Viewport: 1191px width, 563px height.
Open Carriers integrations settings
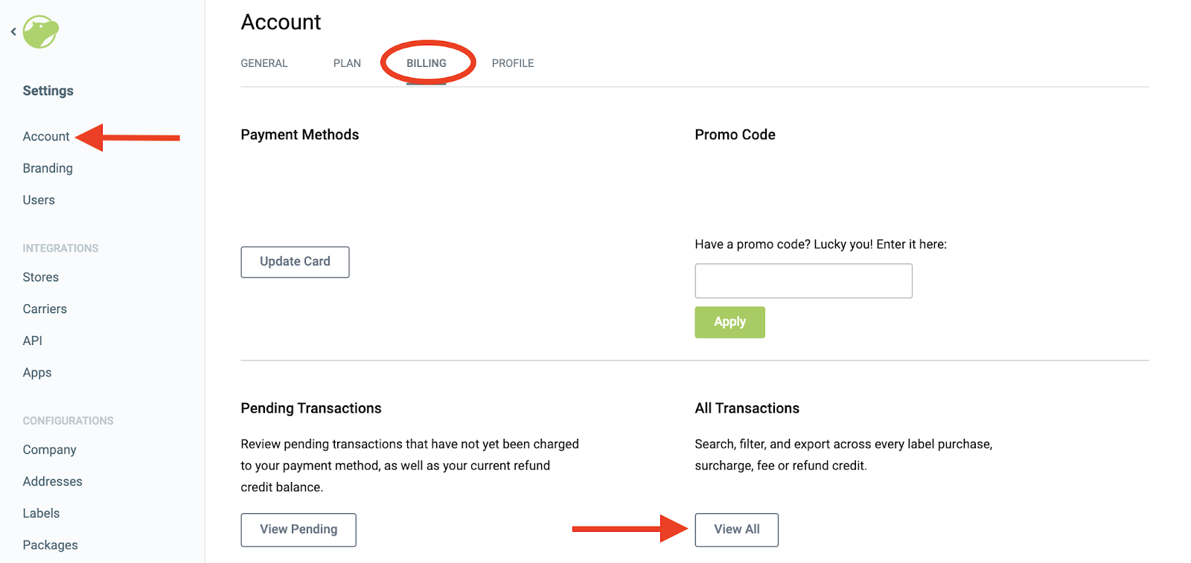45,309
